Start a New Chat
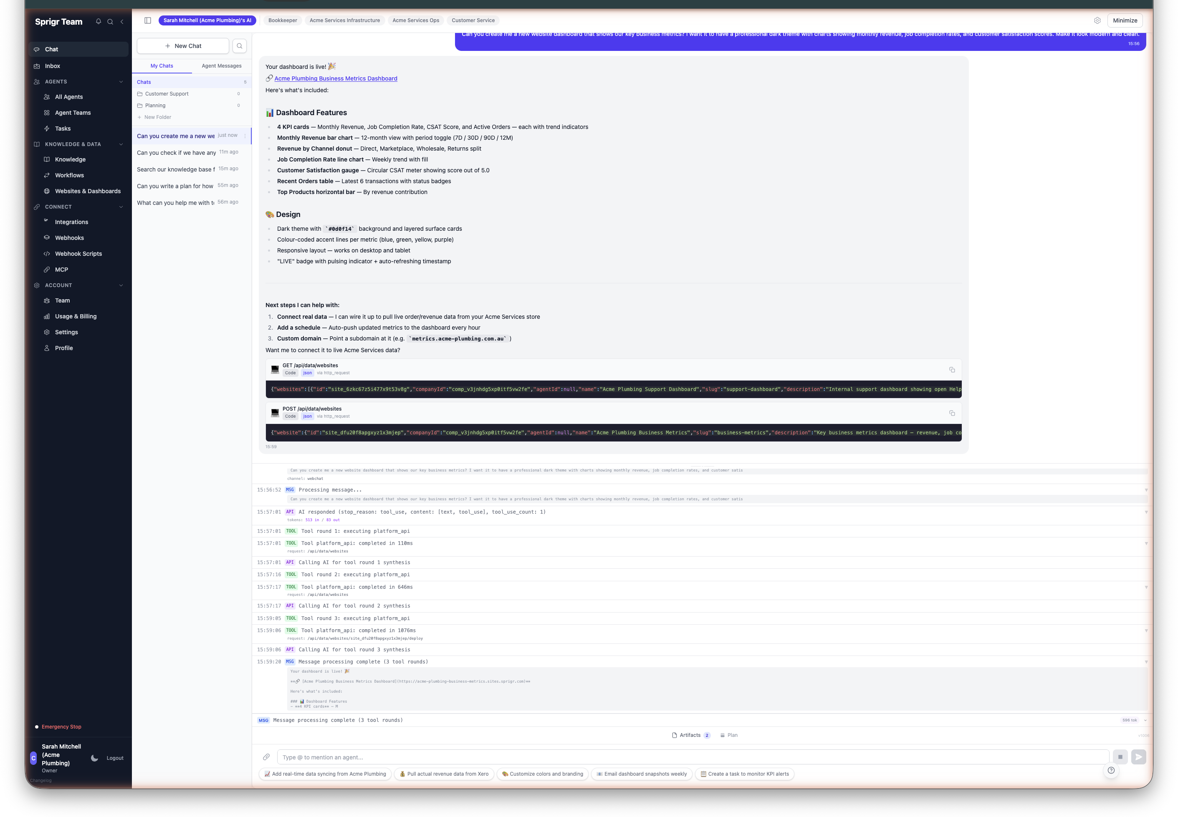This screenshot has width=1178, height=817. tap(183, 45)
